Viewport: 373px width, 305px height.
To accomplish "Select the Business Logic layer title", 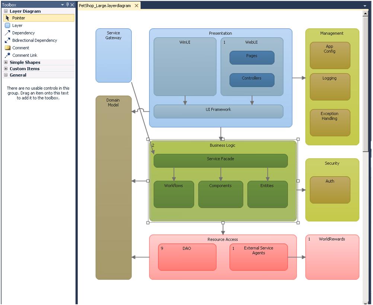I will 222,145.
